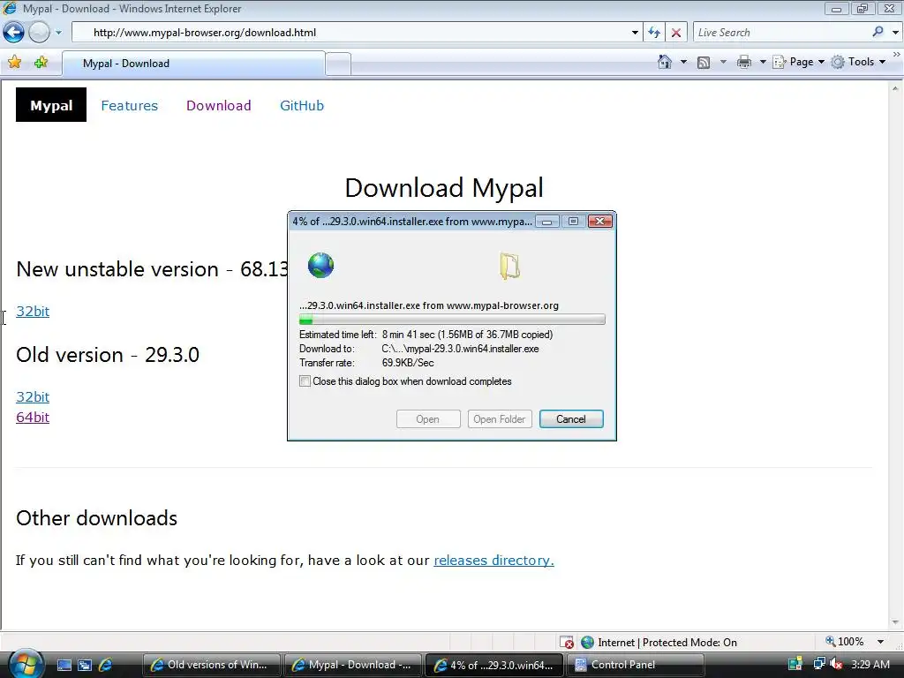Viewport: 904px width, 678px height.
Task: Click the Cancel download button
Action: (x=571, y=419)
